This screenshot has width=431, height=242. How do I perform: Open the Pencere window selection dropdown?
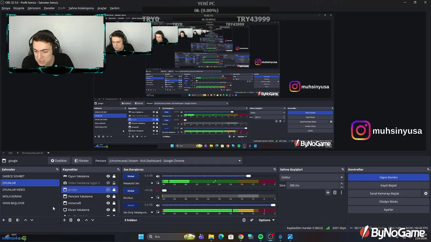coord(175,161)
